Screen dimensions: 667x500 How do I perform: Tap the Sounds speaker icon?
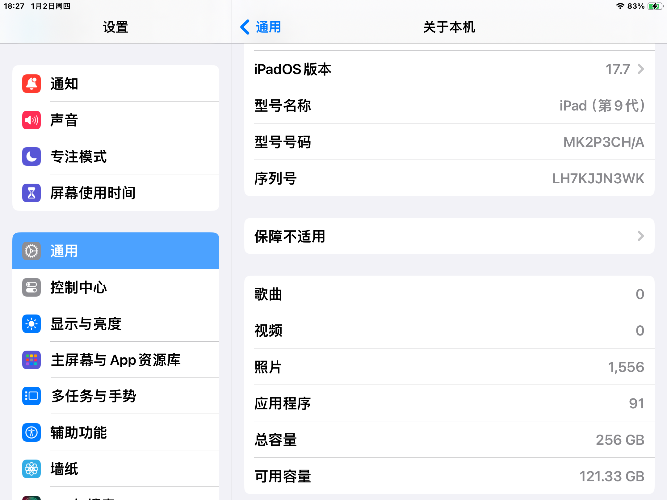[31, 120]
